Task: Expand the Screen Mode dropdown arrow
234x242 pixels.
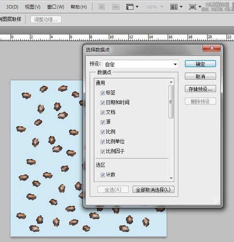Action: (x=200, y=7)
